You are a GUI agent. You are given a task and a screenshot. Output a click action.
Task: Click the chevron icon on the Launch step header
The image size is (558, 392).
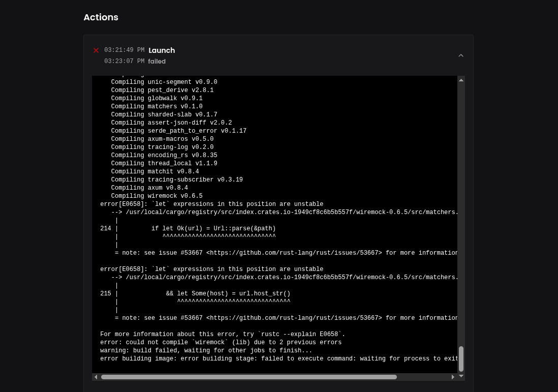point(461,55)
